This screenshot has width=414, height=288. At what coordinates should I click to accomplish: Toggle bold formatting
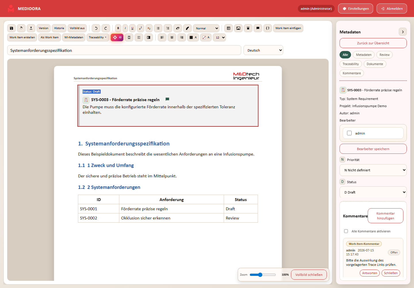click(118, 28)
